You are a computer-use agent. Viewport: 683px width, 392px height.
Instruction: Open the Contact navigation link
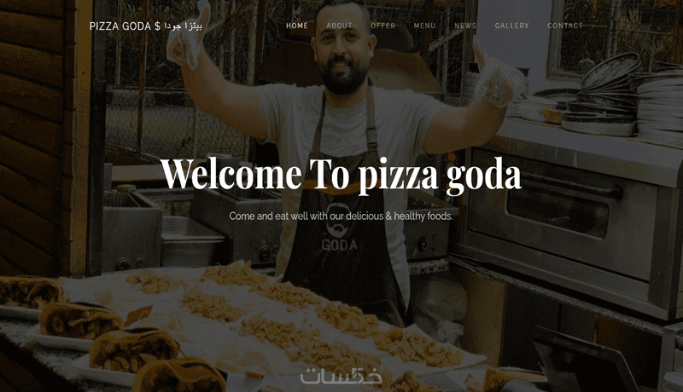(x=565, y=26)
